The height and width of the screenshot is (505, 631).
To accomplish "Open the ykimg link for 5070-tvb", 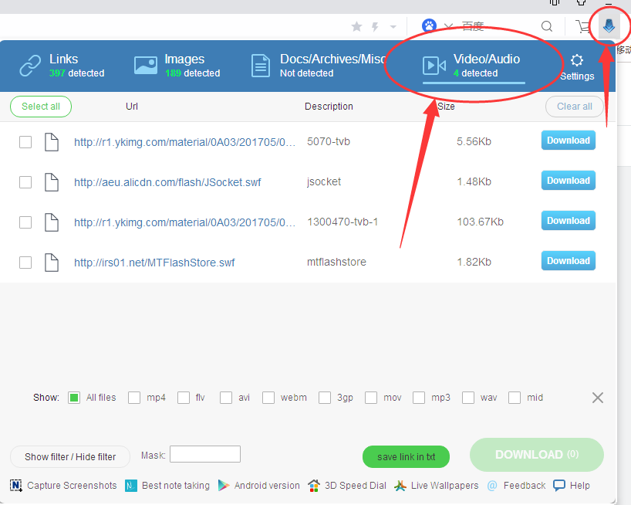I will coord(184,142).
